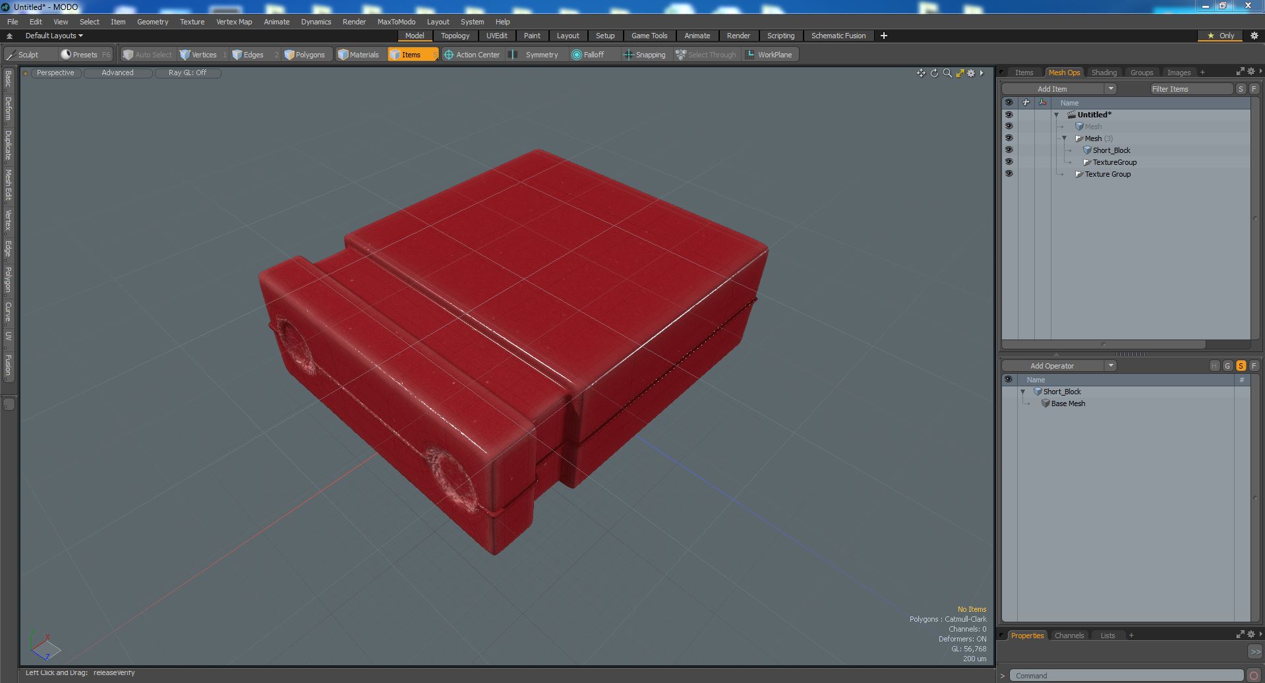Open viewport settings gear
The image size is (1265, 683).
click(971, 73)
